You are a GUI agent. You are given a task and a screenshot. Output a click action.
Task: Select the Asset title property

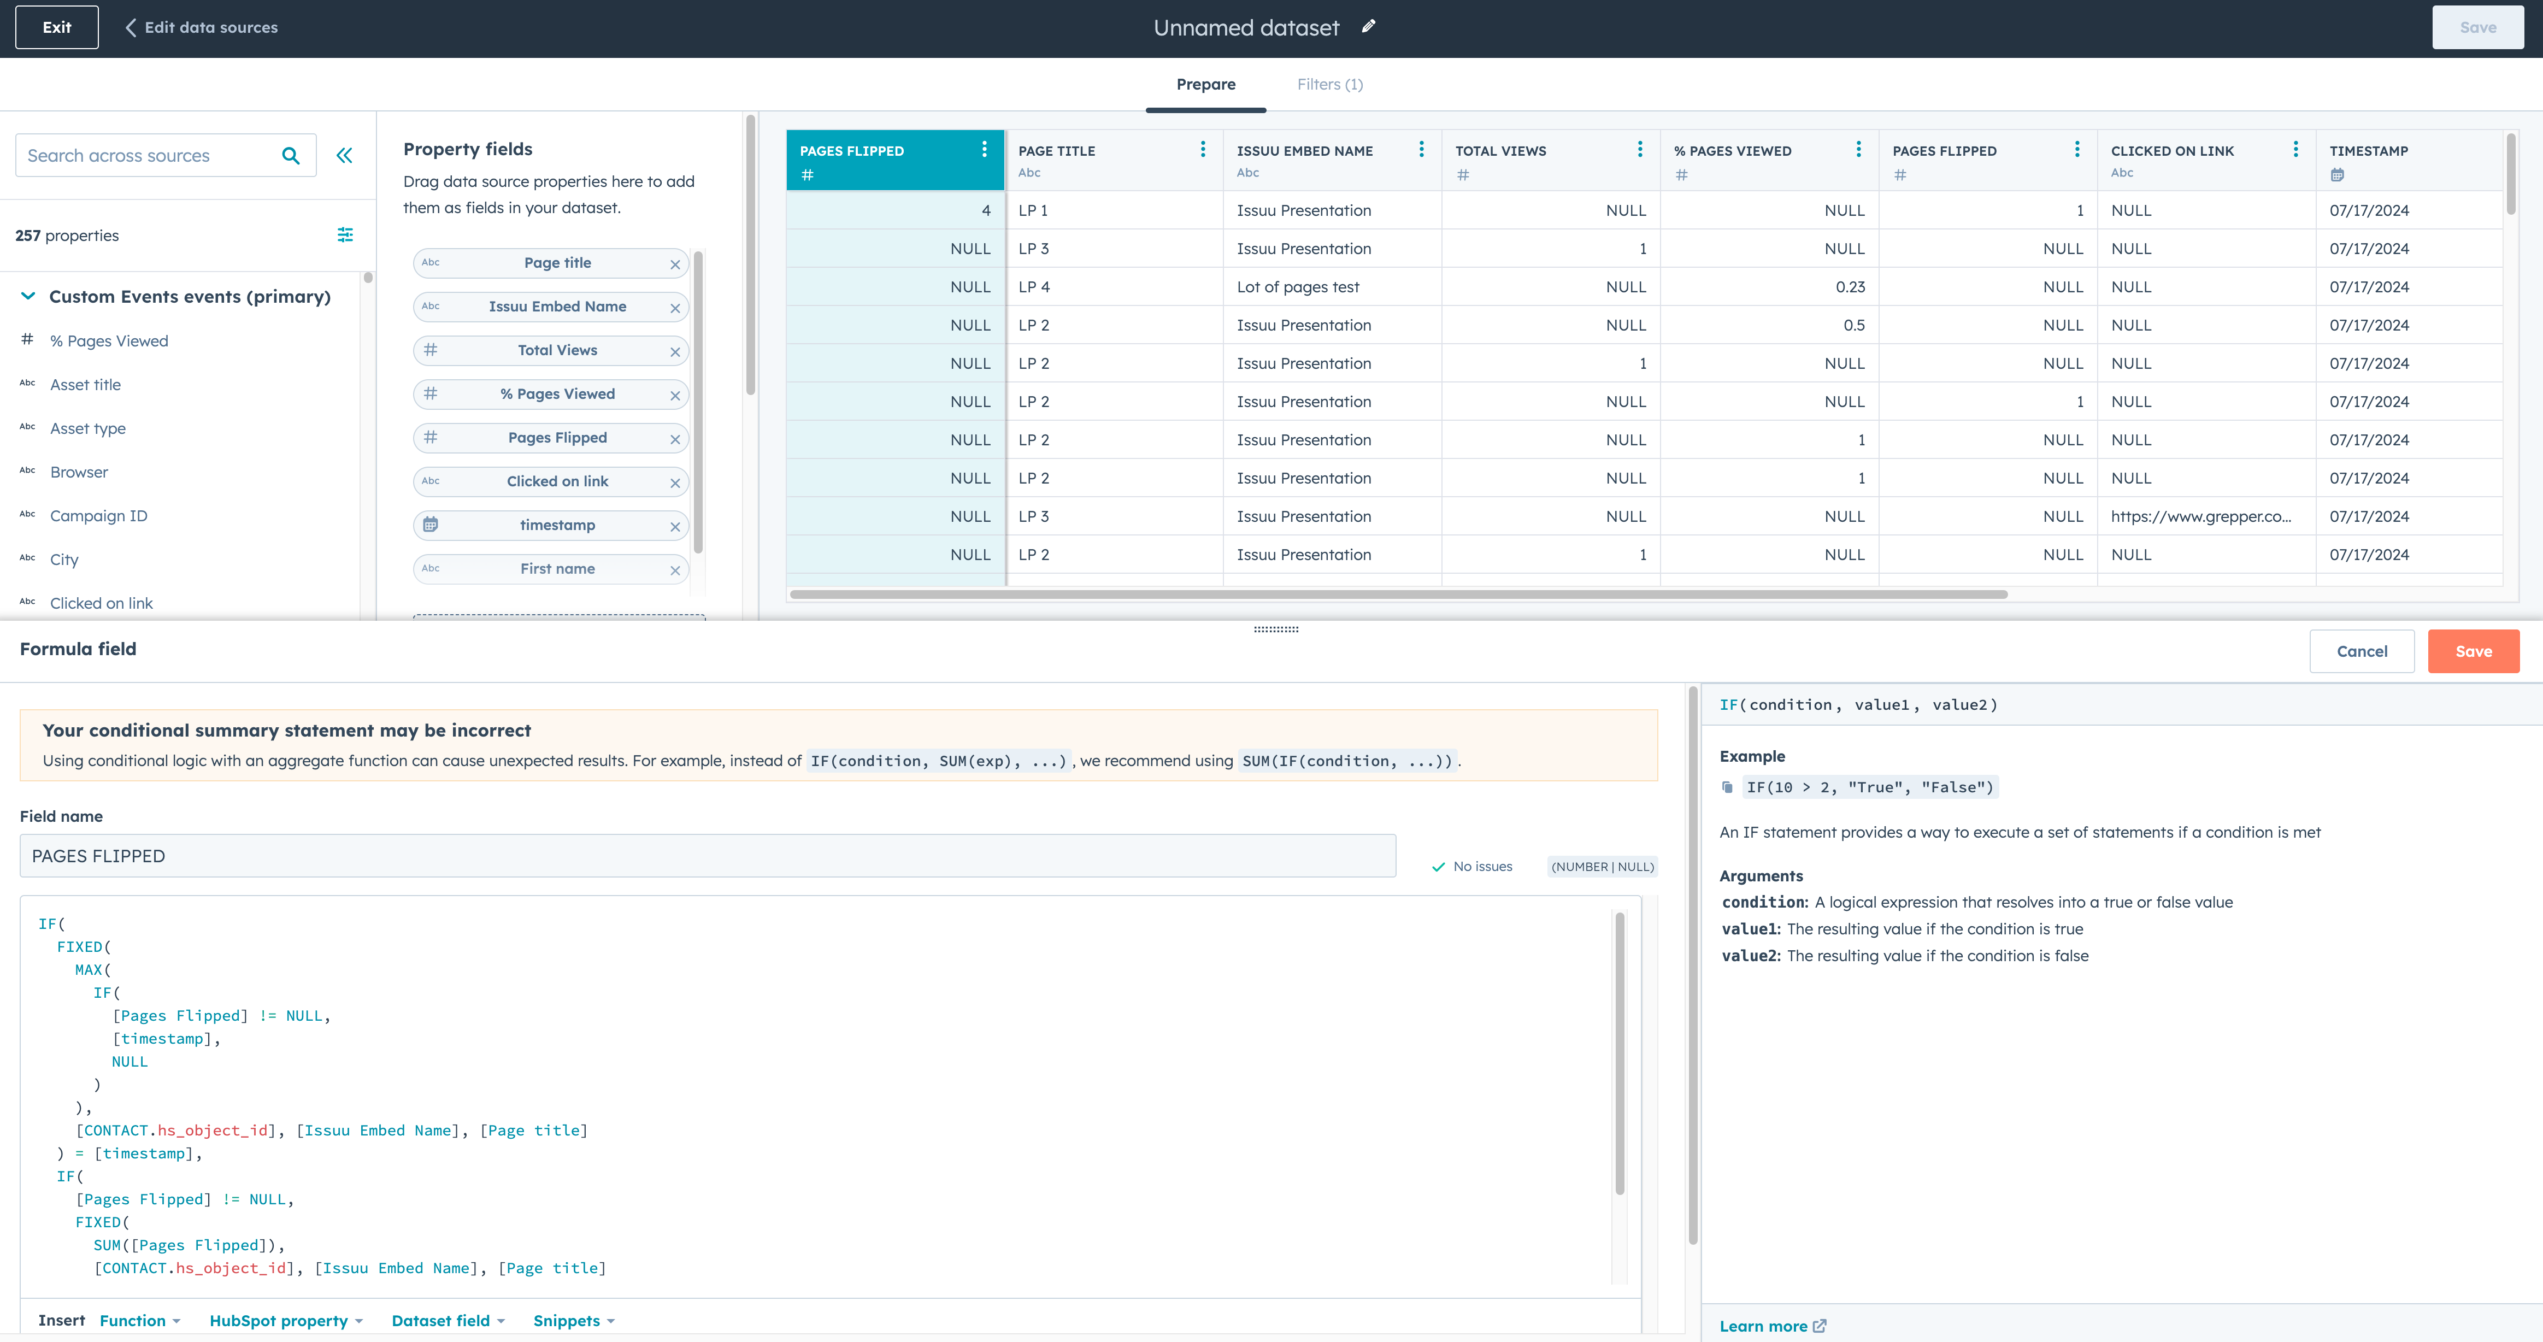85,384
